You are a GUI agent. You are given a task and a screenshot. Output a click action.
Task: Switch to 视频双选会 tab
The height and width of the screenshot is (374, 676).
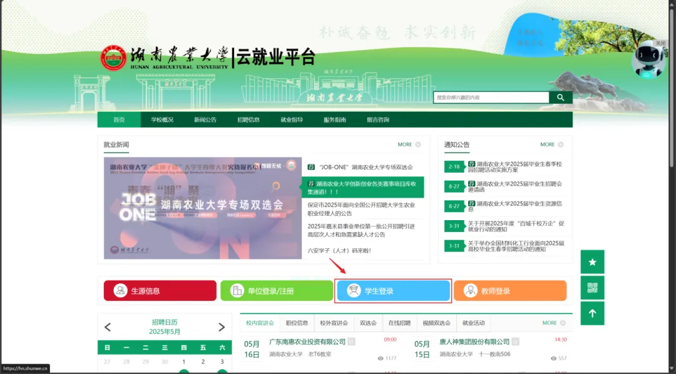437,323
